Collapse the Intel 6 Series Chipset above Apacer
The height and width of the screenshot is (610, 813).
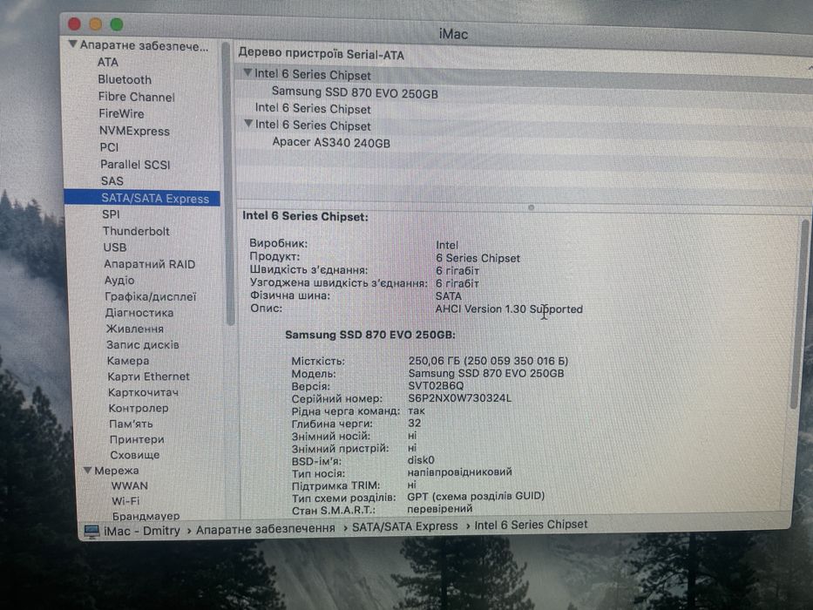(248, 124)
